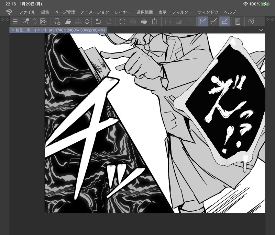Tap the 100% battery percentage text

(255, 4)
